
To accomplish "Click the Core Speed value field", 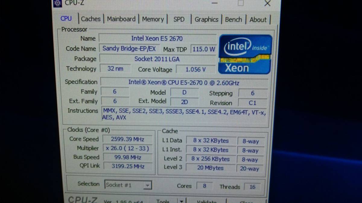I will point(128,139).
